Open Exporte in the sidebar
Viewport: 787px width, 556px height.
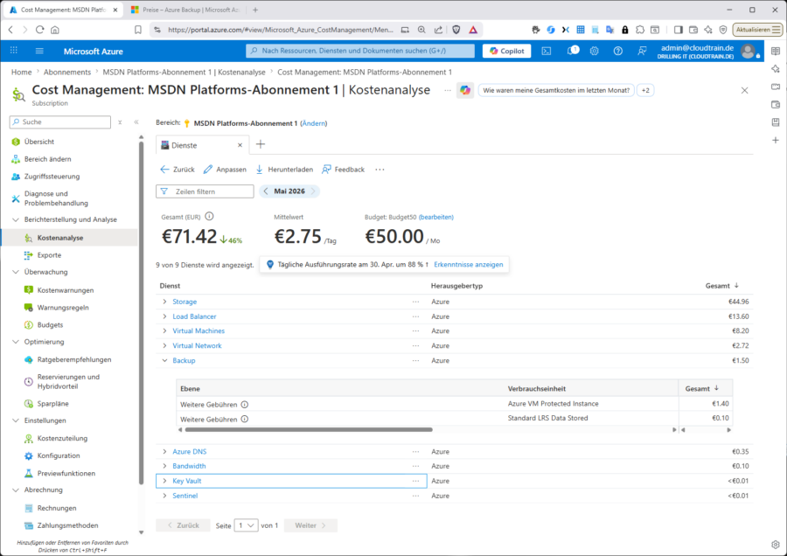pyautogui.click(x=49, y=255)
